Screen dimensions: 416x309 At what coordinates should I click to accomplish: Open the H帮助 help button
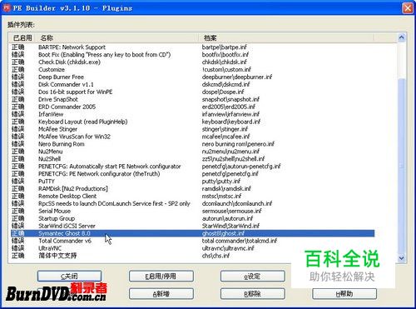click(x=344, y=294)
